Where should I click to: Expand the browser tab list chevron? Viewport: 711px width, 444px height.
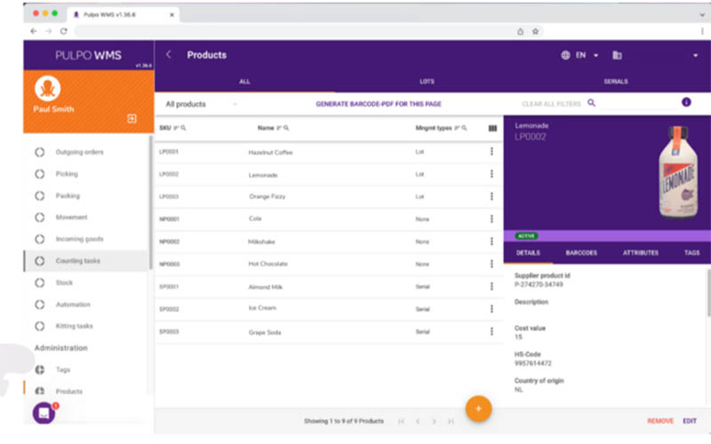click(702, 14)
